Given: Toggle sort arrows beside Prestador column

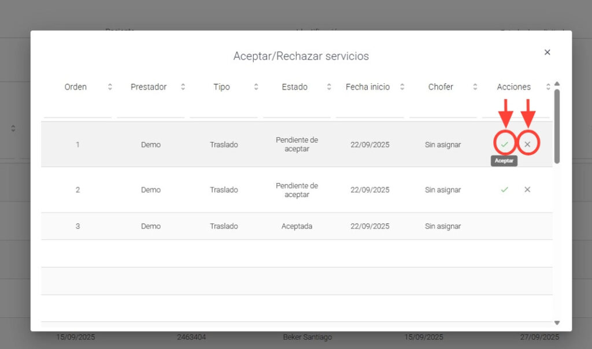Looking at the screenshot, I should (x=183, y=87).
